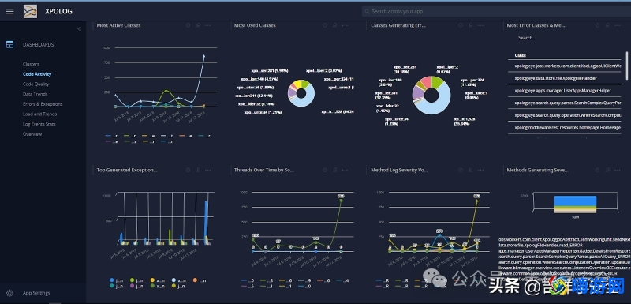Viewport: 631px width, 304px height.
Task: Go to the Load and Trends dashboard
Action: pyautogui.click(x=40, y=114)
